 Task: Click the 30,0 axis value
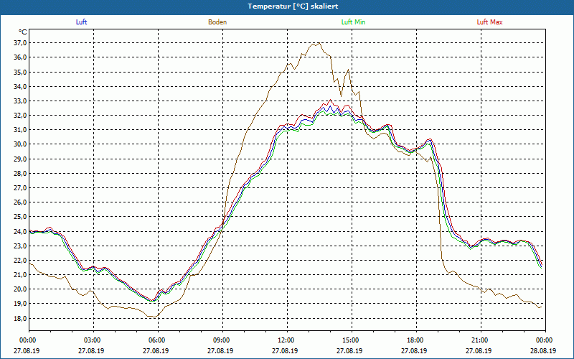click(20, 144)
